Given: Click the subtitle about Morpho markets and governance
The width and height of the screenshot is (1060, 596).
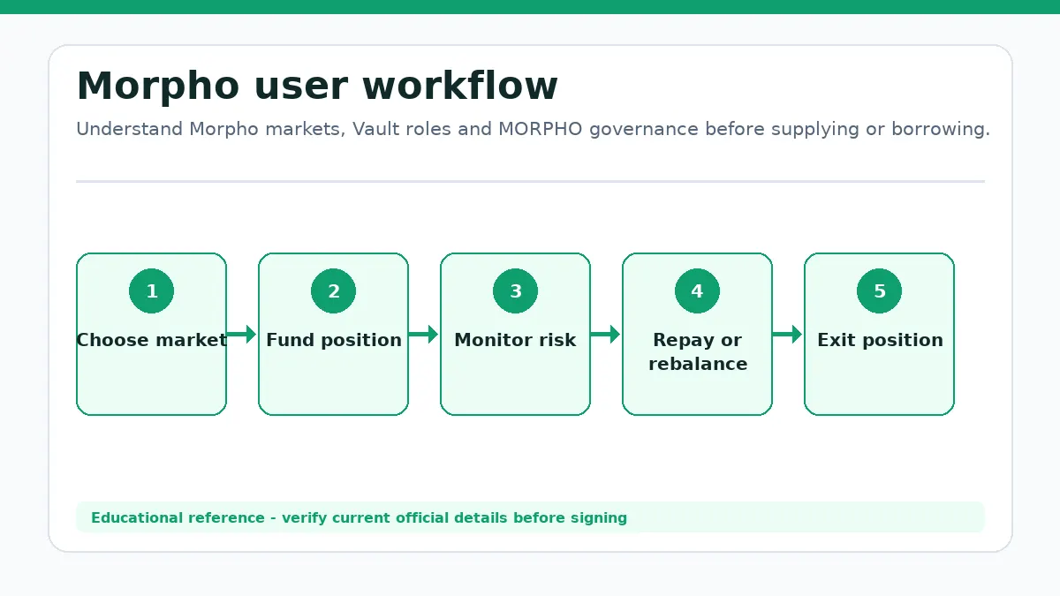Looking at the screenshot, I should [533, 129].
